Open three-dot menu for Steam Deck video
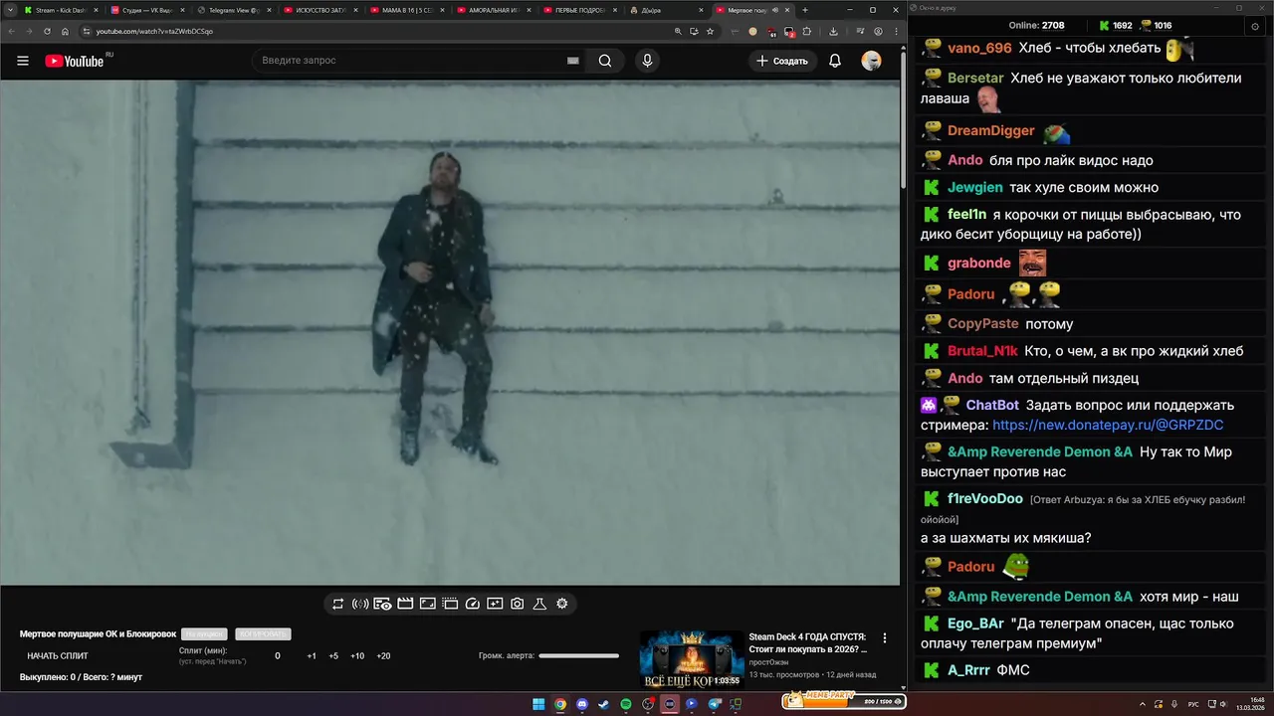The height and width of the screenshot is (716, 1274). click(885, 638)
